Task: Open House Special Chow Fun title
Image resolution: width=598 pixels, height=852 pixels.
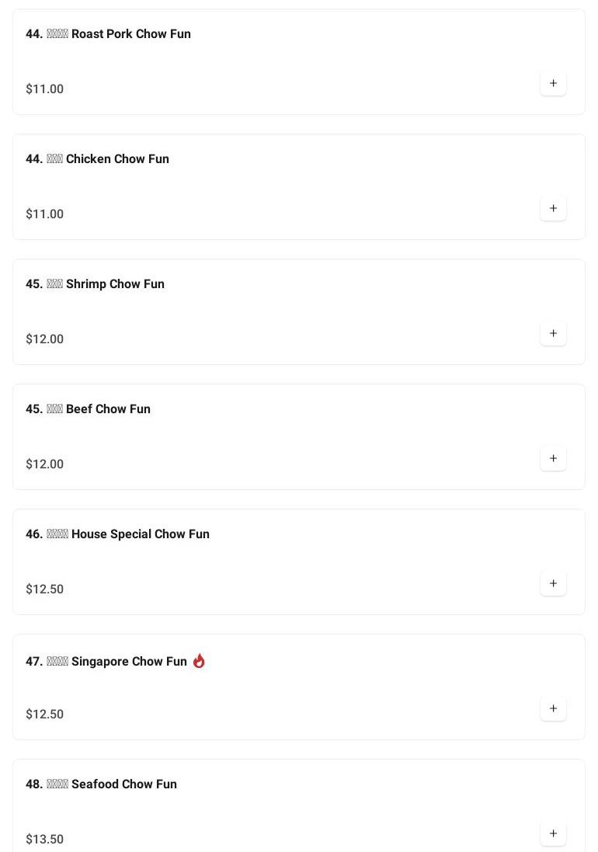Action: [117, 534]
